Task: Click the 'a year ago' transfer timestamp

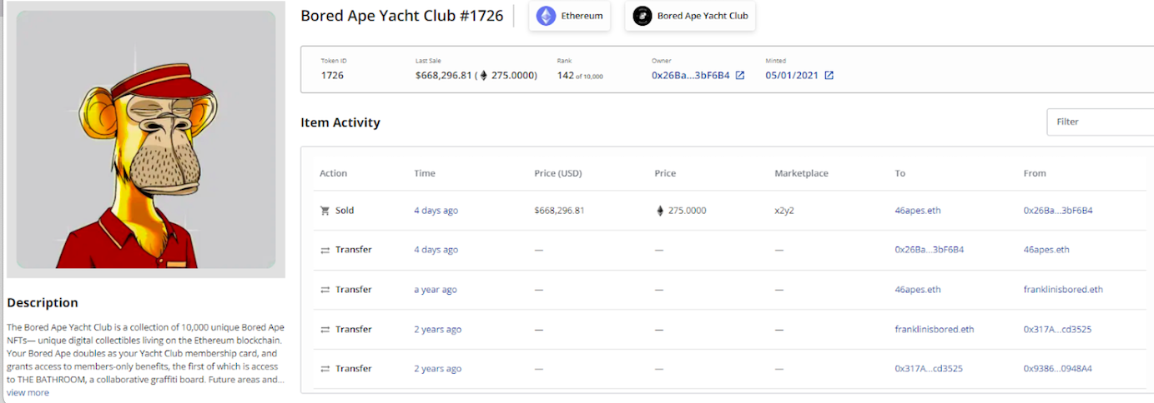Action: [435, 290]
